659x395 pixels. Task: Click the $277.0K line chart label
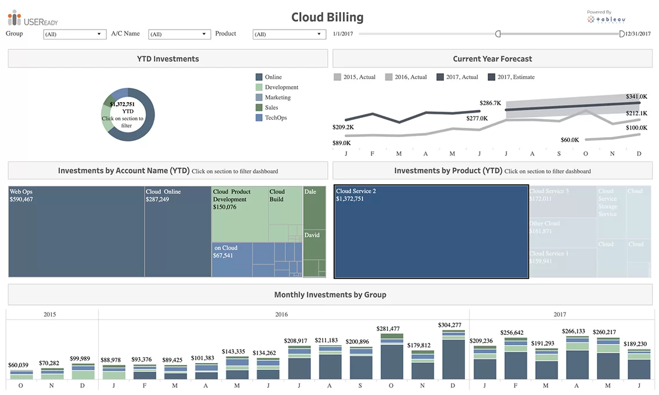(477, 119)
